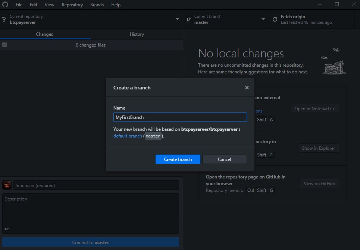Screen dimensions: 360x250
Task: Click the master branch code tag
Action: (x=153, y=136)
